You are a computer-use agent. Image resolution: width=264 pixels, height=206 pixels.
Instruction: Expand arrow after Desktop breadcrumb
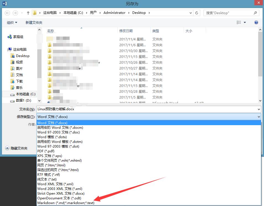(149, 13)
